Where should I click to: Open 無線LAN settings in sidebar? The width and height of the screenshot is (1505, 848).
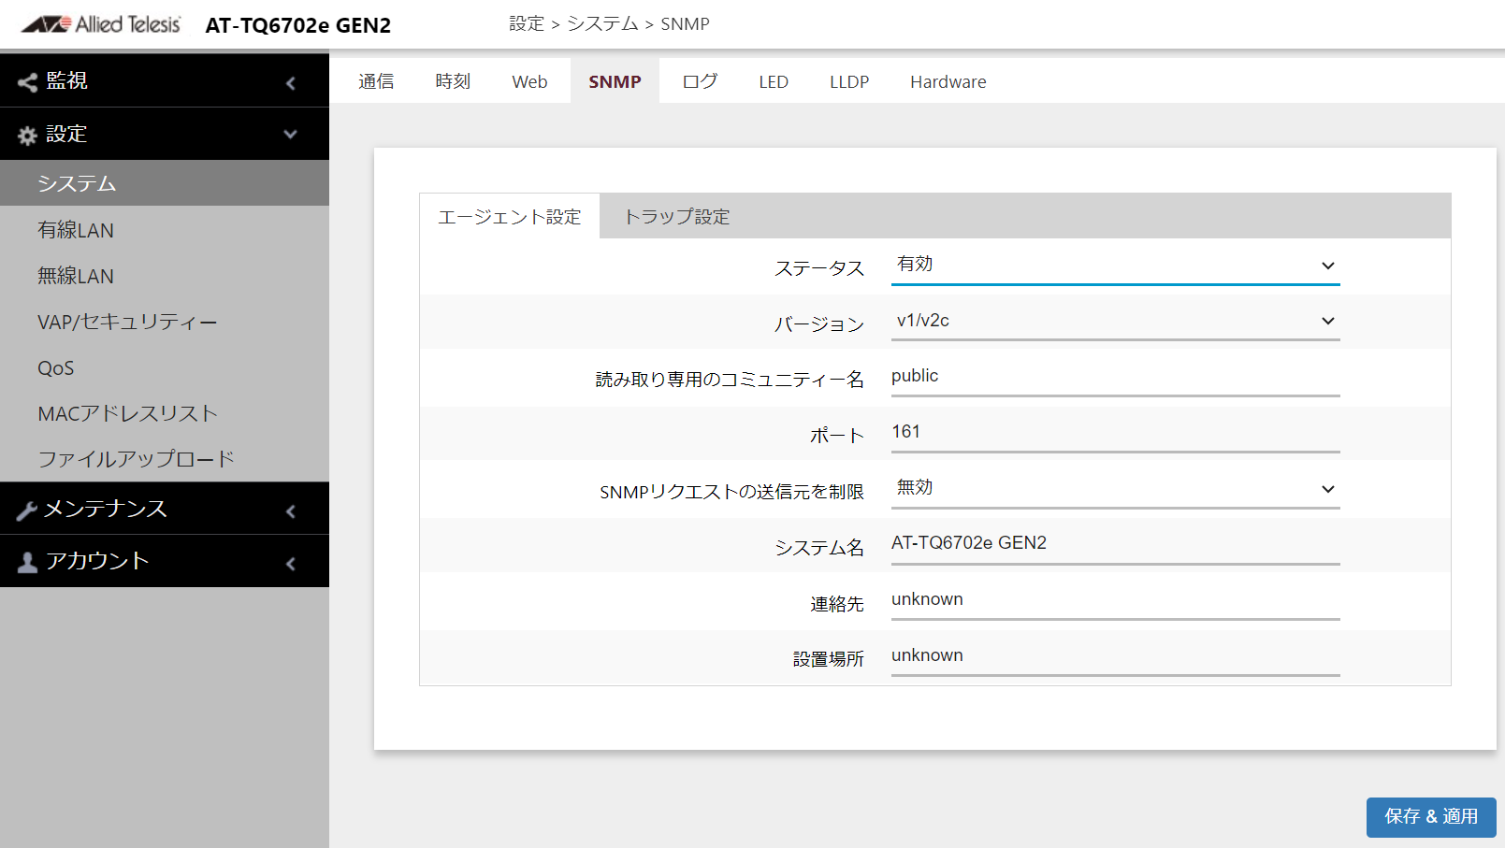165,276
